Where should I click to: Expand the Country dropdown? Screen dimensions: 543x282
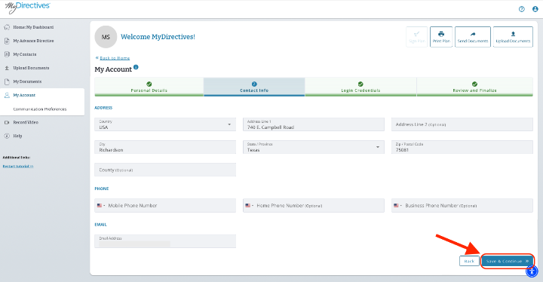165,124
